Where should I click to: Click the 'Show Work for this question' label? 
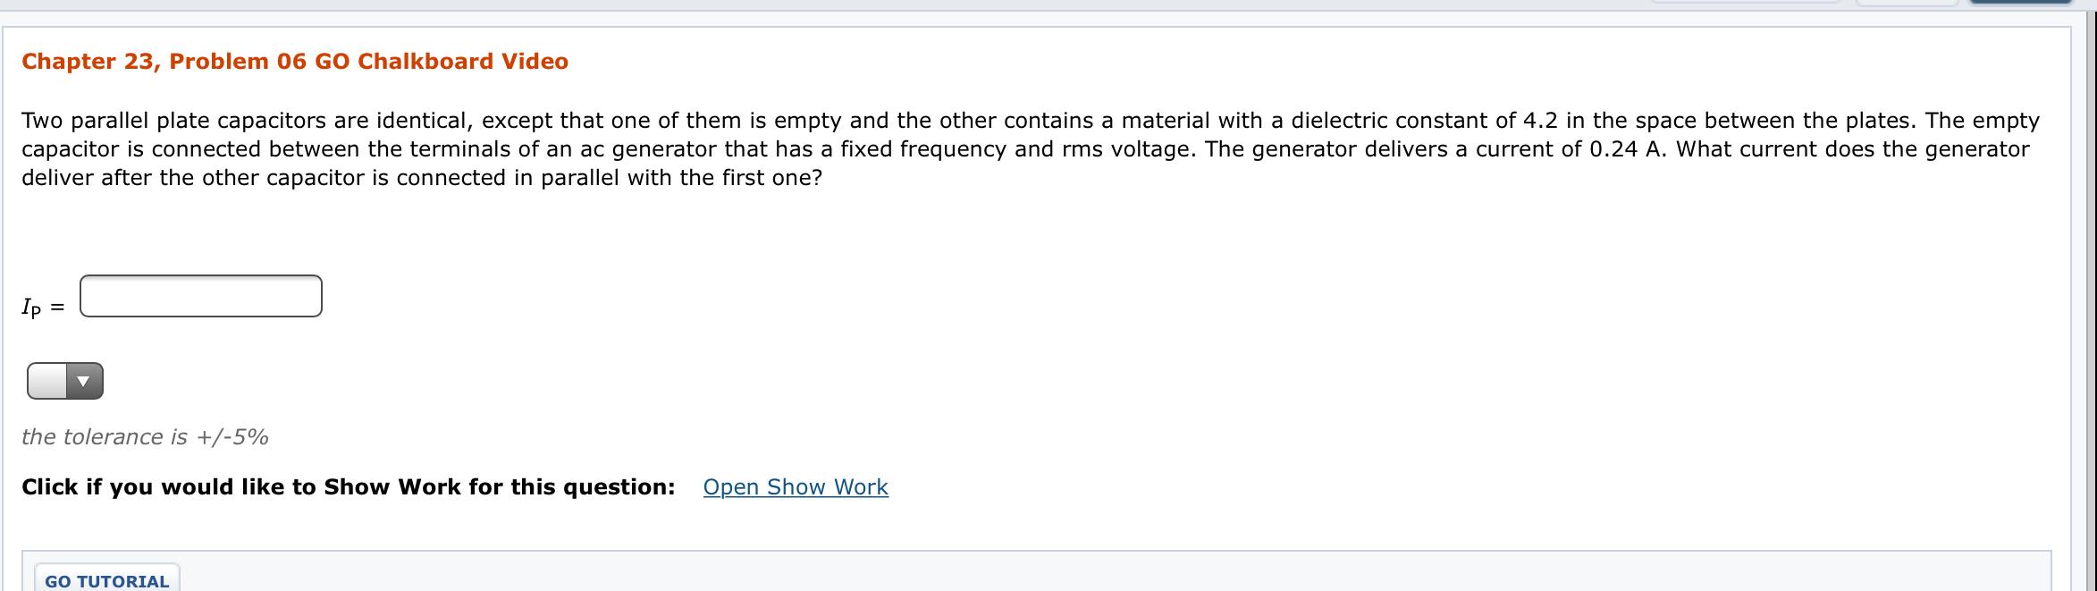[x=349, y=487]
